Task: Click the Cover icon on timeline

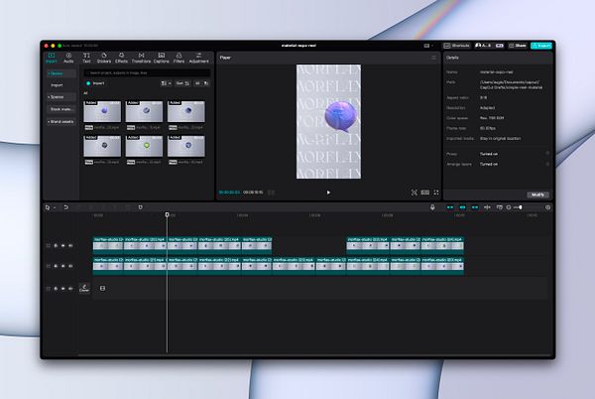Action: click(x=84, y=288)
